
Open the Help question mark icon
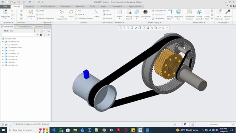tap(234, 6)
